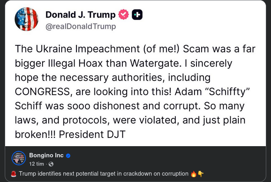Open the Bongino Inc page name
271x182 pixels.
[x=46, y=155]
